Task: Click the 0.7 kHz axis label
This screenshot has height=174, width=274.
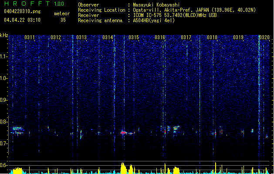Action: (4, 144)
